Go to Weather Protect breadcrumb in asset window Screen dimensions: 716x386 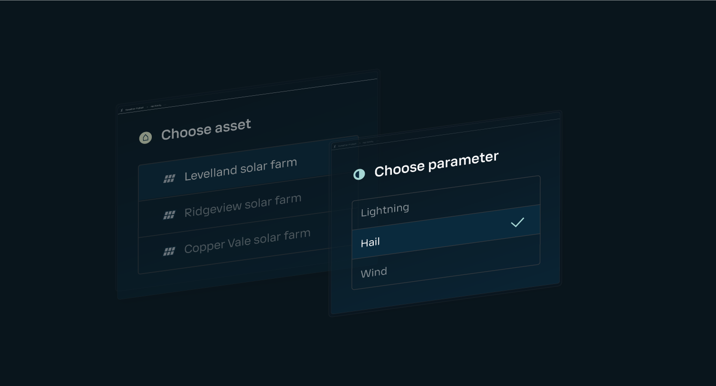click(x=135, y=108)
